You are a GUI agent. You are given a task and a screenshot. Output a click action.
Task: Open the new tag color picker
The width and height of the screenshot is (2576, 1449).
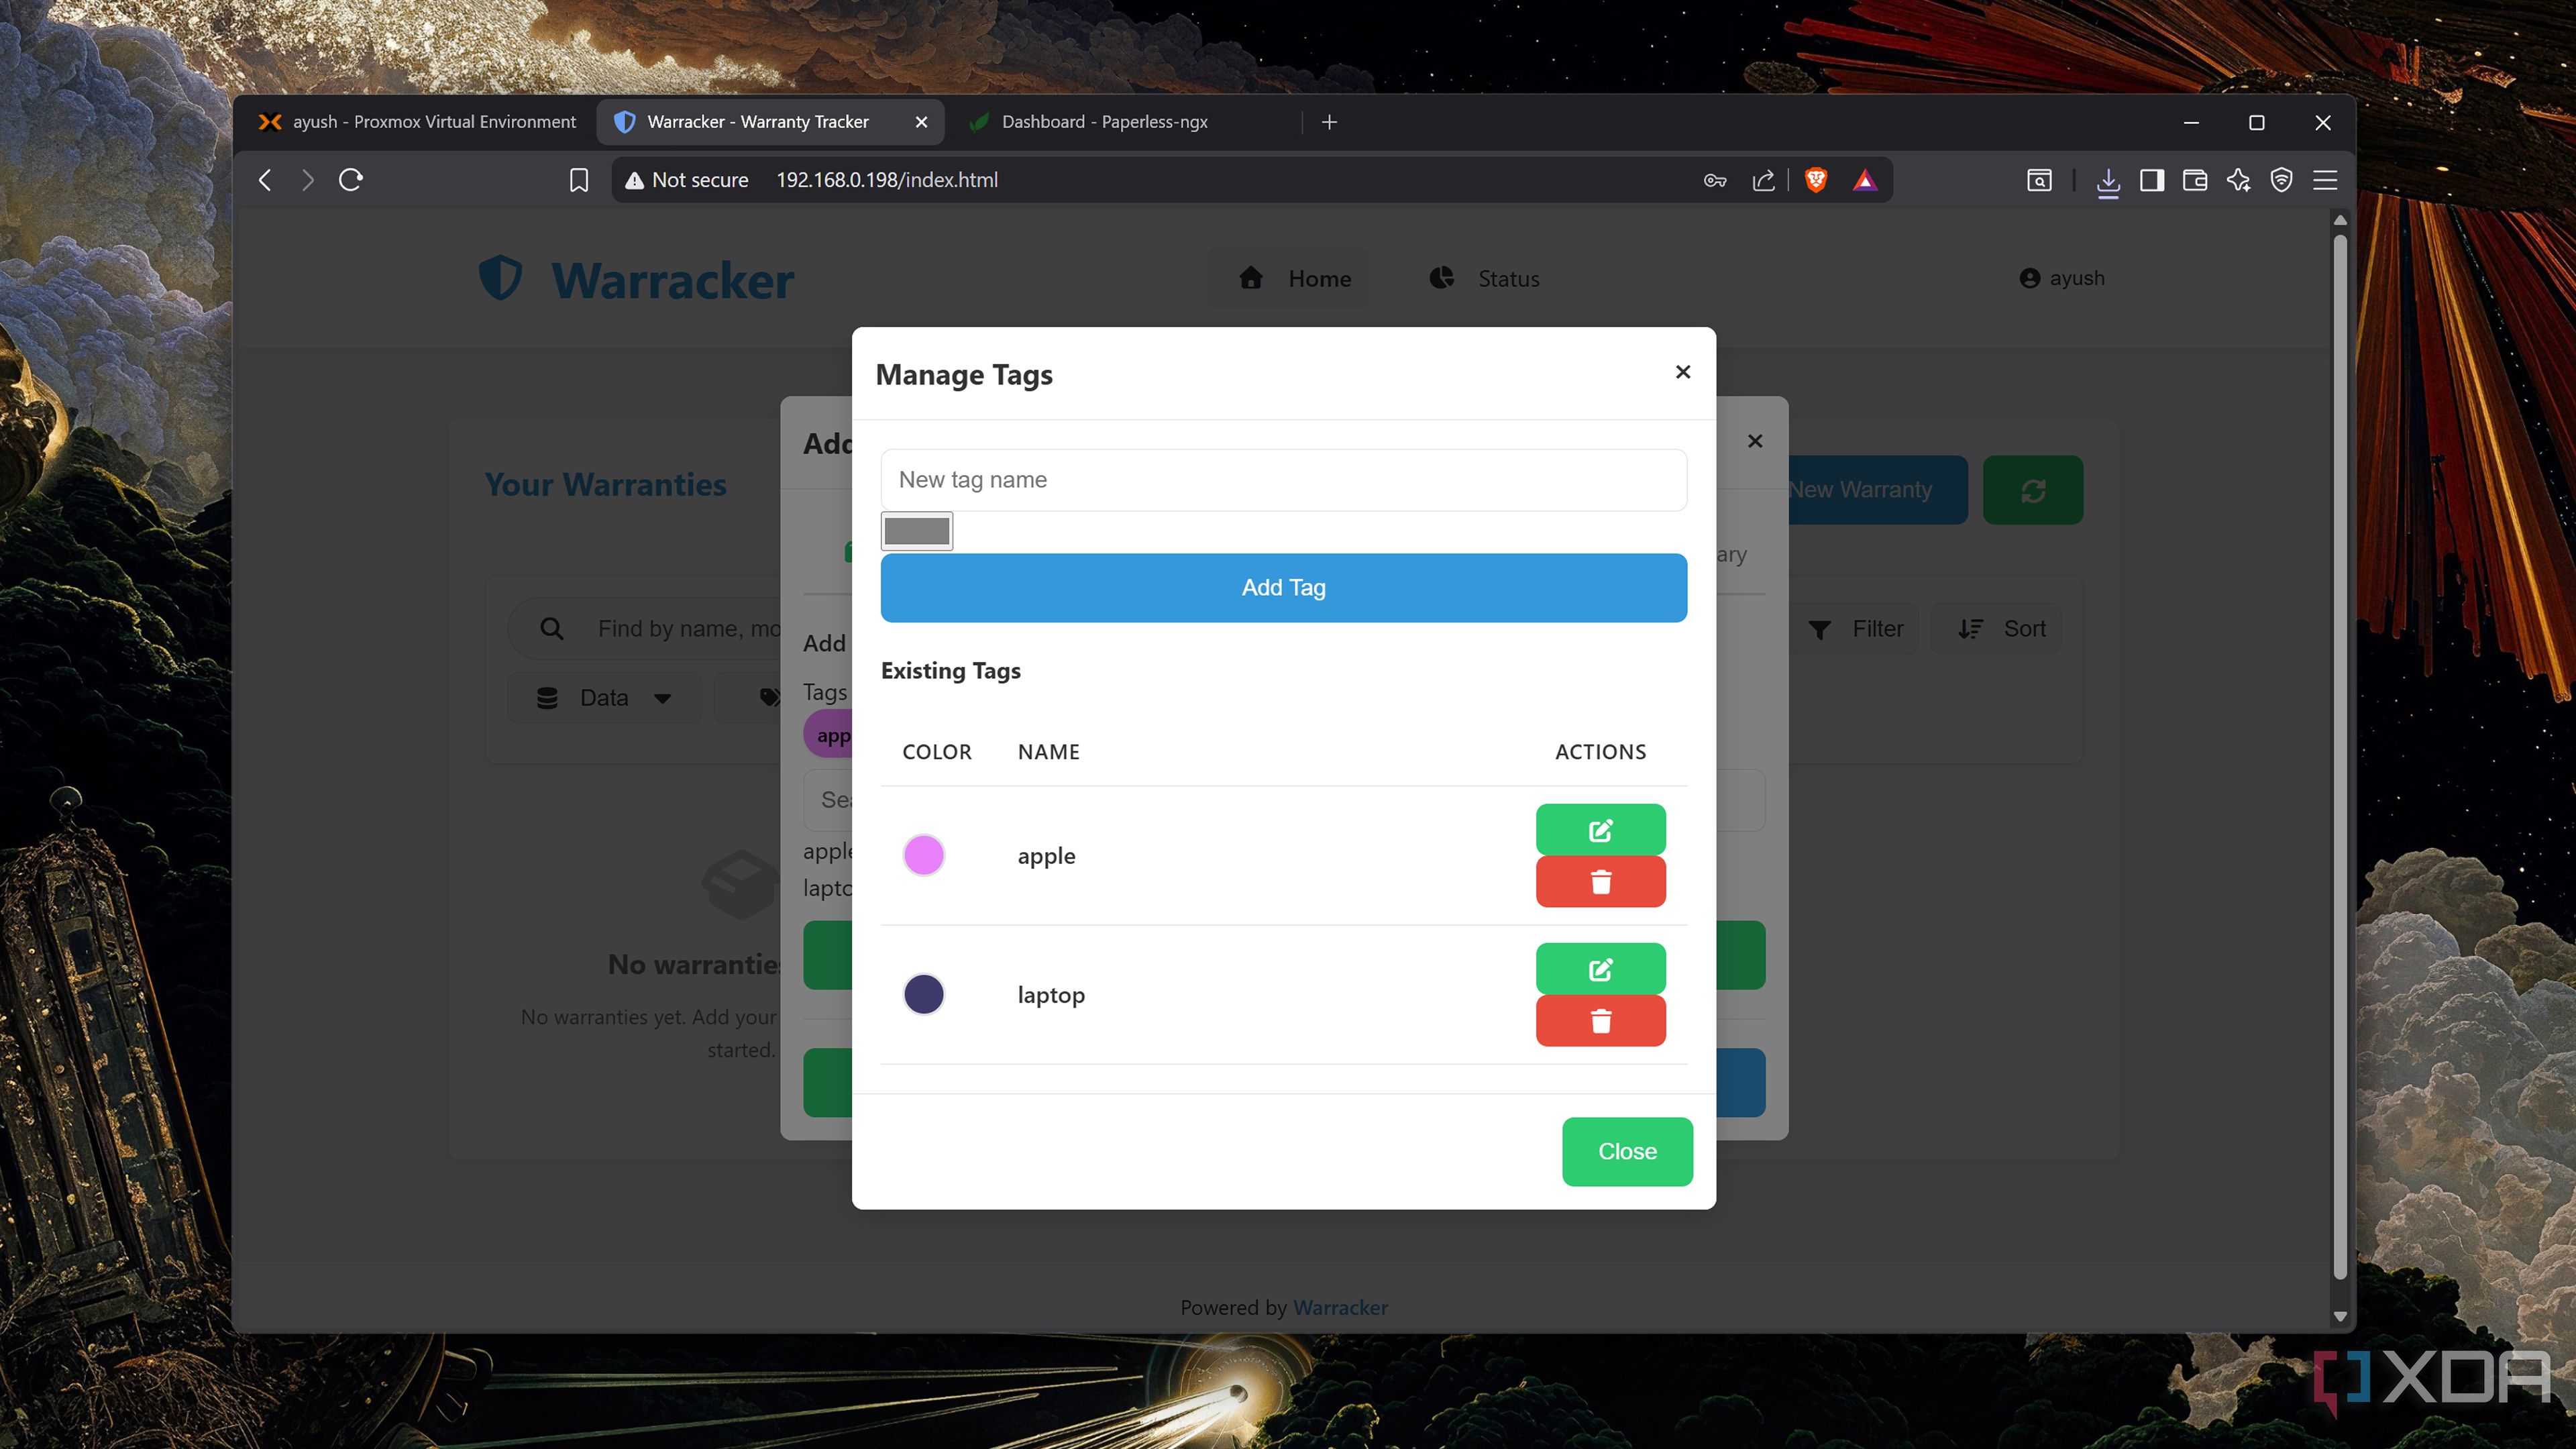[x=917, y=531]
